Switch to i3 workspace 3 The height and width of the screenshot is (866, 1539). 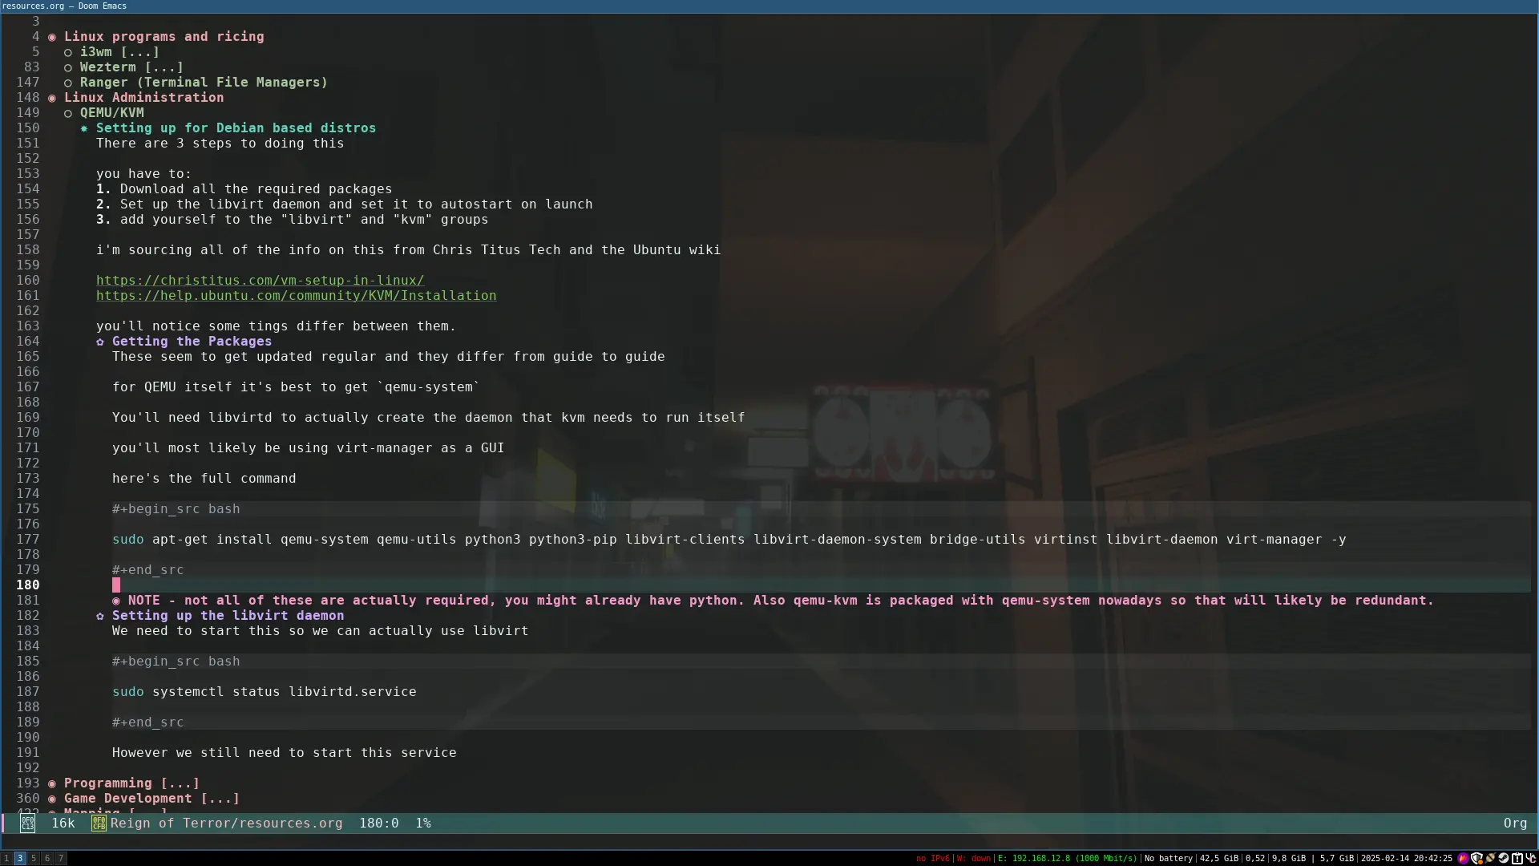[x=20, y=858]
